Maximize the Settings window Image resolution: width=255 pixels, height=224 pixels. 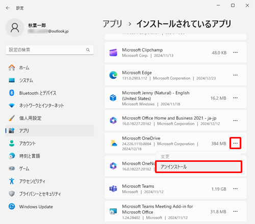(233, 6)
